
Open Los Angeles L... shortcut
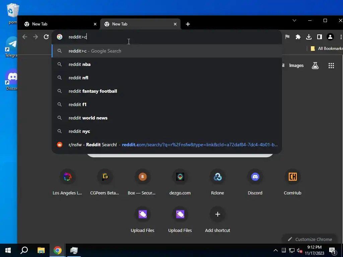[x=67, y=182]
